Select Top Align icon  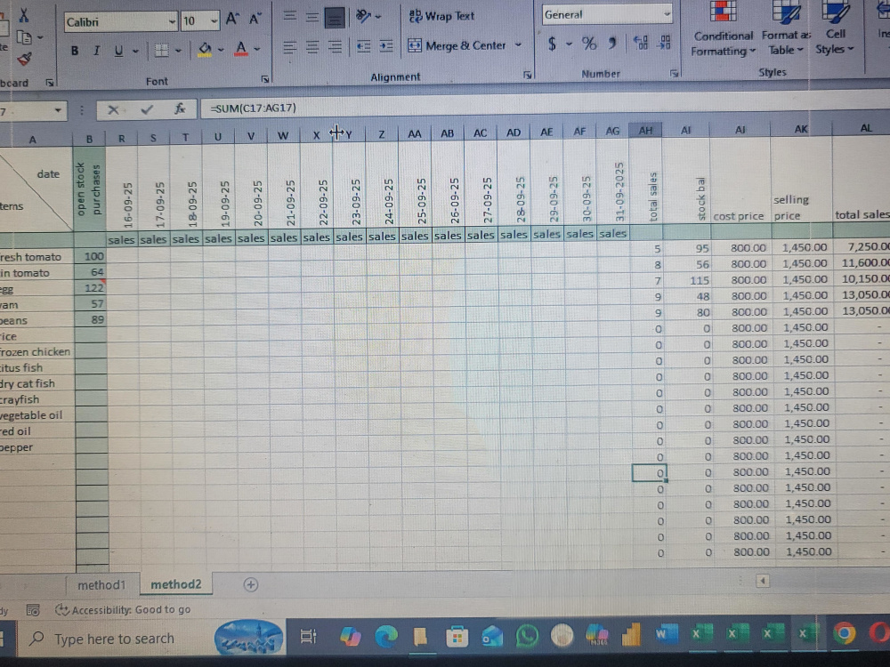(290, 16)
